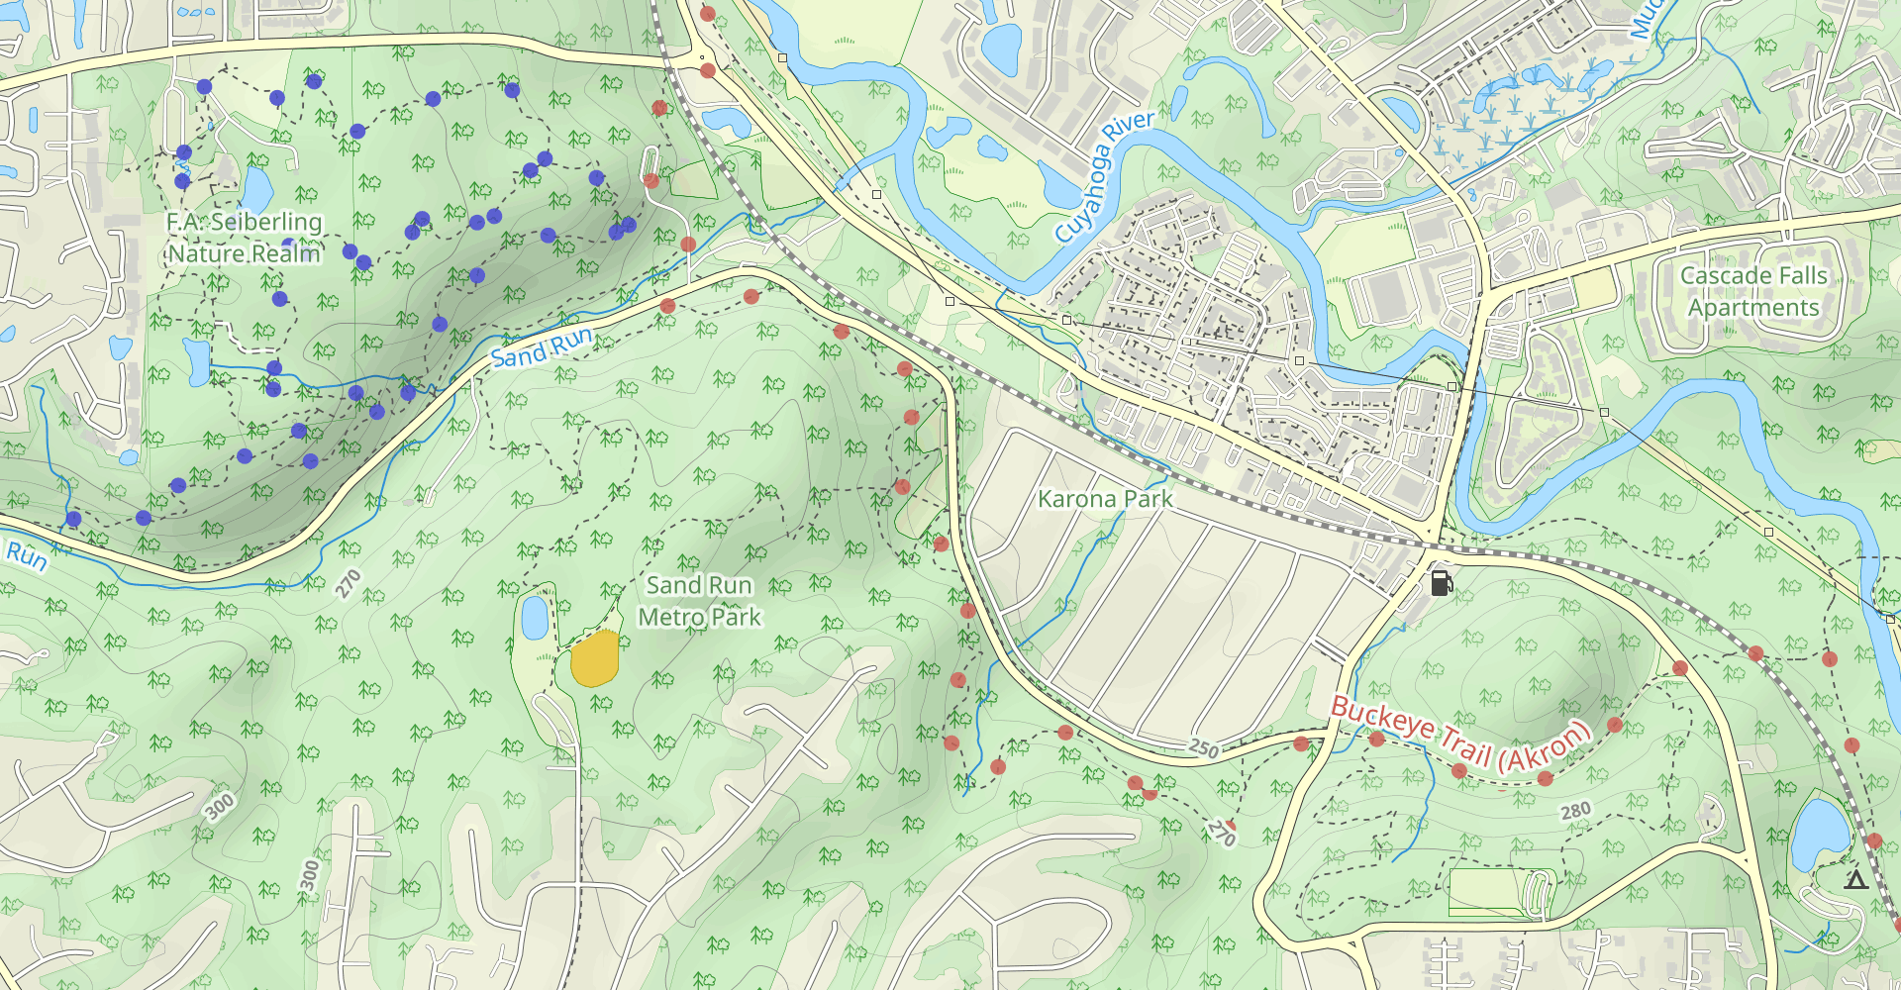Click the Sand Run Metro Park label

click(699, 601)
